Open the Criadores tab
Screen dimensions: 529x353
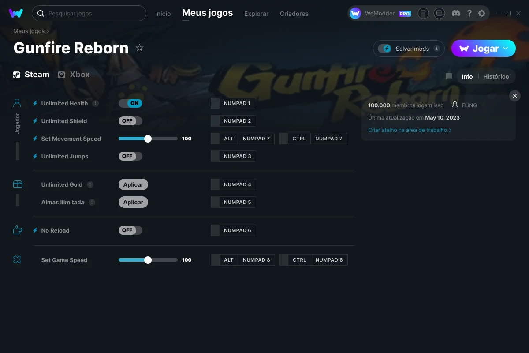[294, 14]
